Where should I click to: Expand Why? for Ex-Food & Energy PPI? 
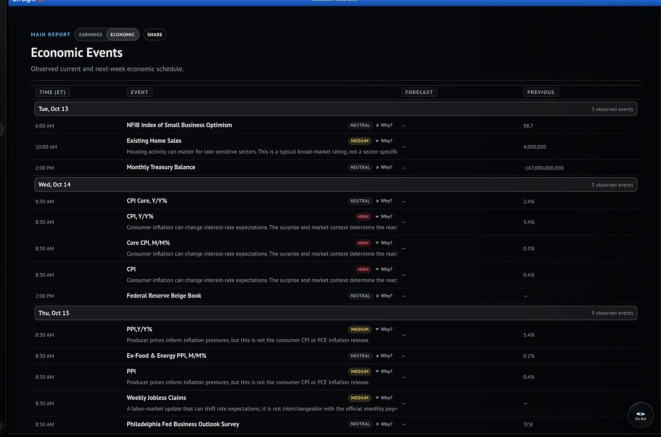(x=384, y=356)
